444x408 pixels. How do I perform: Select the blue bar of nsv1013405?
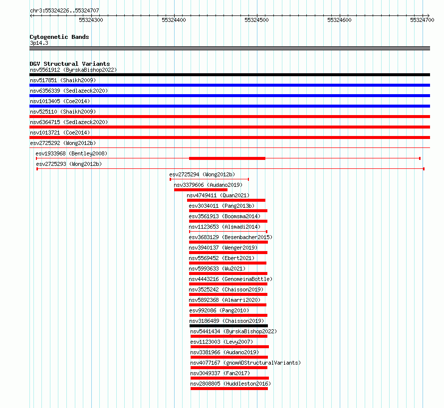[229, 106]
